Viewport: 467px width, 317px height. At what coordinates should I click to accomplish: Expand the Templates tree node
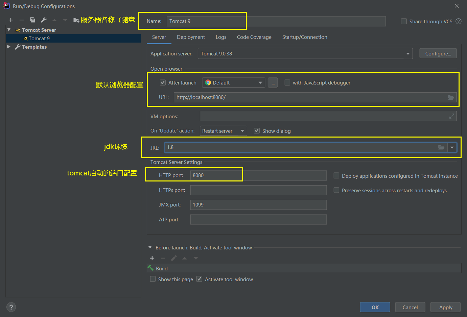point(9,47)
